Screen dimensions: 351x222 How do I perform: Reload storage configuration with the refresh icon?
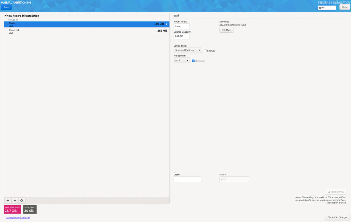point(22,200)
